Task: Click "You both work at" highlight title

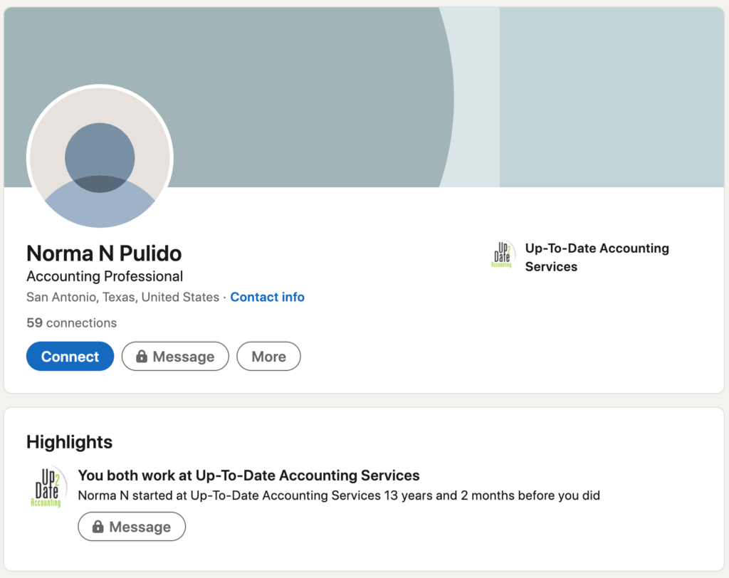Action: pos(248,475)
